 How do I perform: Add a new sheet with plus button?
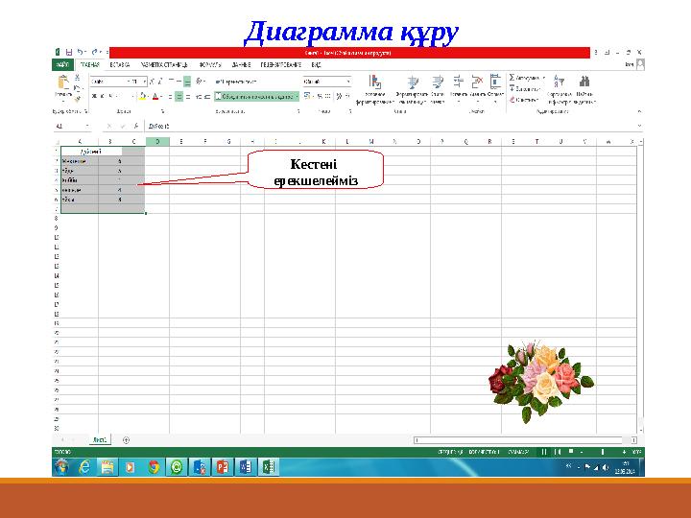pos(126,440)
